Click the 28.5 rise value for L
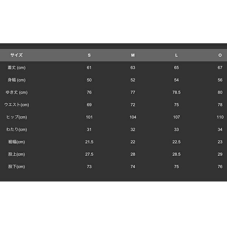Screen dimensions: 227x227 [176, 154]
